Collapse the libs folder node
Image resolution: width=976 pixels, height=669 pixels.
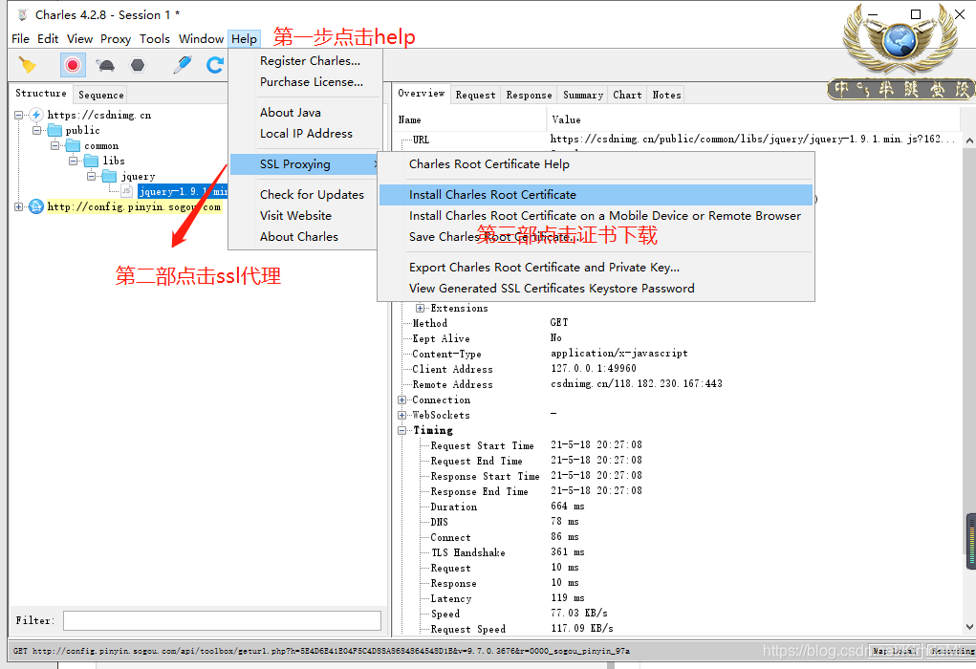pos(74,161)
